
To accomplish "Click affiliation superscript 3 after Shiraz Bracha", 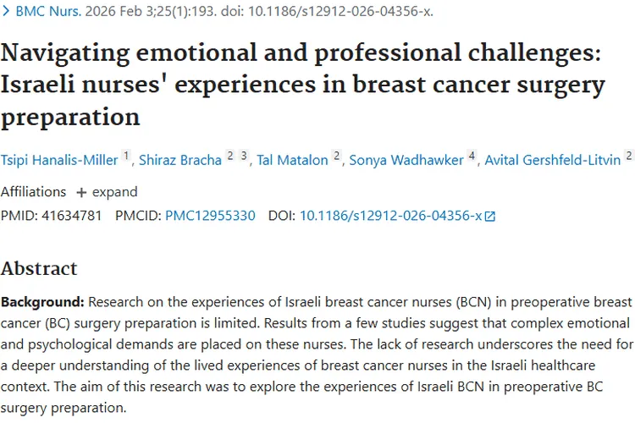I will pyautogui.click(x=243, y=156).
